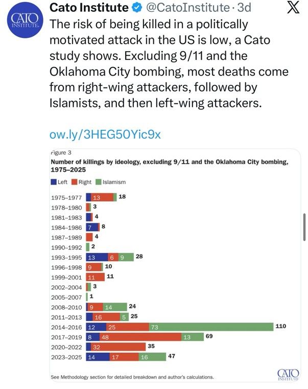The image size is (308, 389).
Task: Click the chart title text
Action: [170, 166]
